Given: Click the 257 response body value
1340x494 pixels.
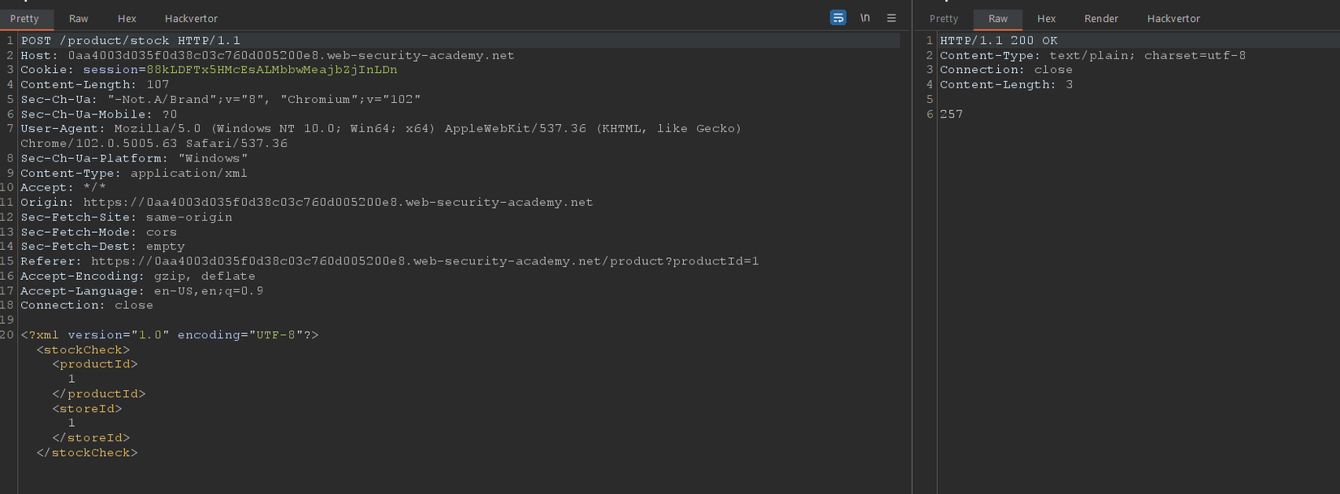Looking at the screenshot, I should coord(951,114).
